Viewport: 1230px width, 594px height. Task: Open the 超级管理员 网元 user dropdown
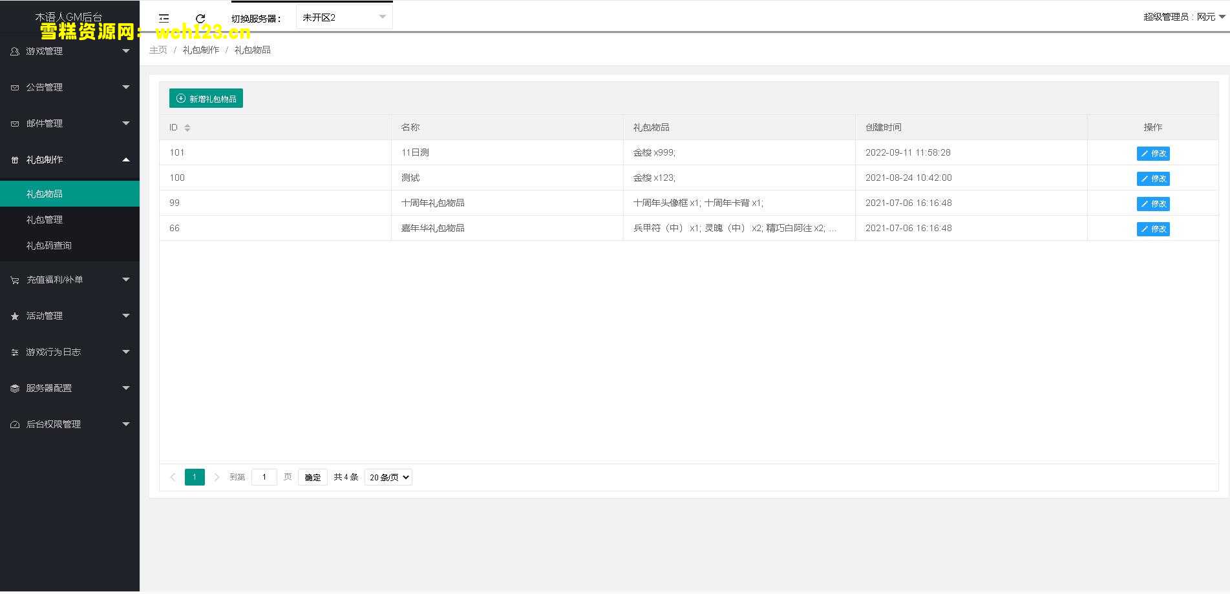point(1184,17)
